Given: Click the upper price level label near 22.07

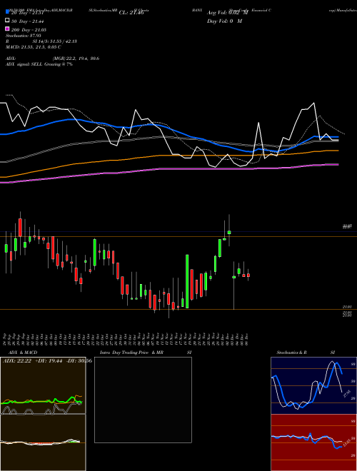Looking at the screenshot, I should (347, 226).
